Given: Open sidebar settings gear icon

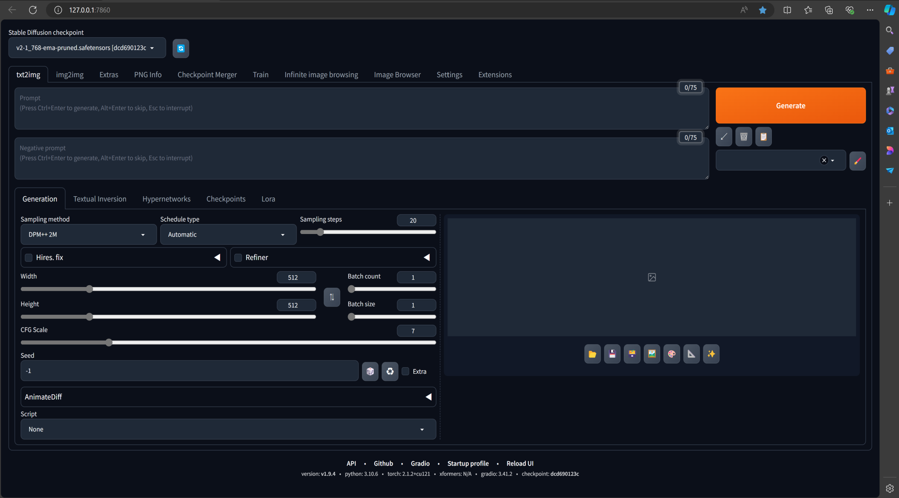Looking at the screenshot, I should coord(889,488).
